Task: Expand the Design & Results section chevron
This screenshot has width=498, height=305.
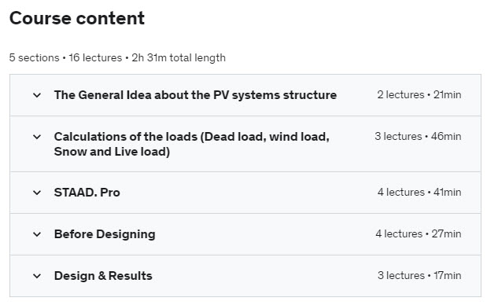Action: pos(37,276)
